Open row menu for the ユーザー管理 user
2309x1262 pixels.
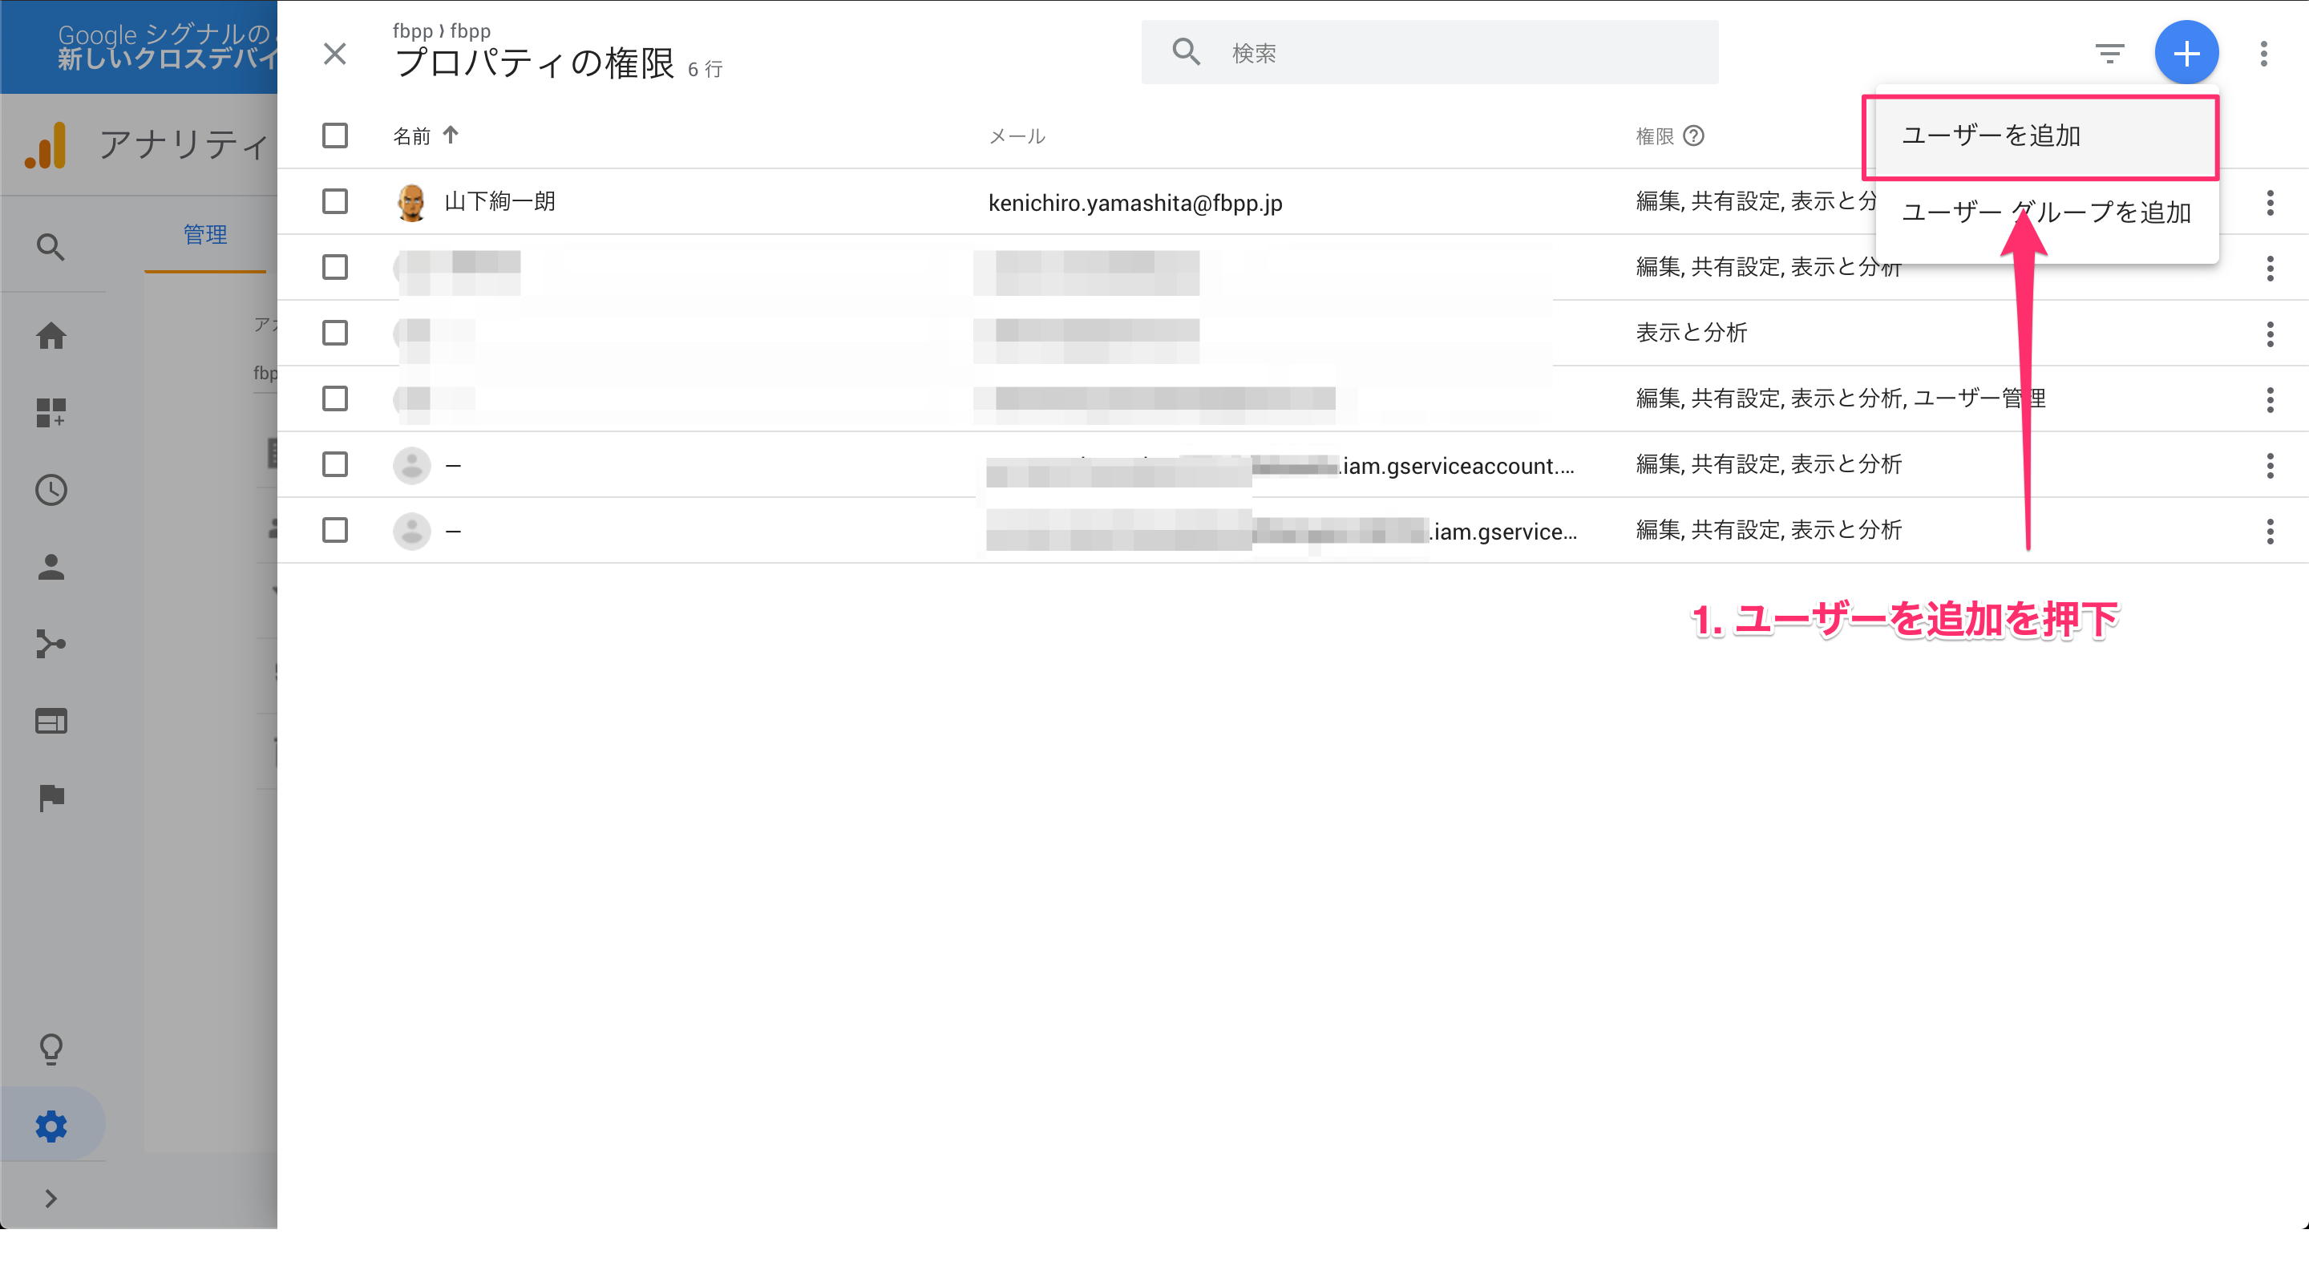pos(2270,400)
